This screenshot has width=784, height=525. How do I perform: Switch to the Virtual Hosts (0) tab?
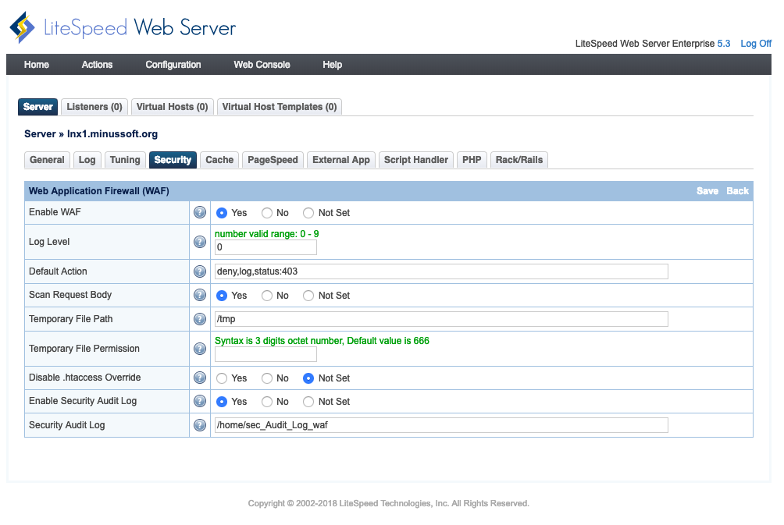coord(172,107)
